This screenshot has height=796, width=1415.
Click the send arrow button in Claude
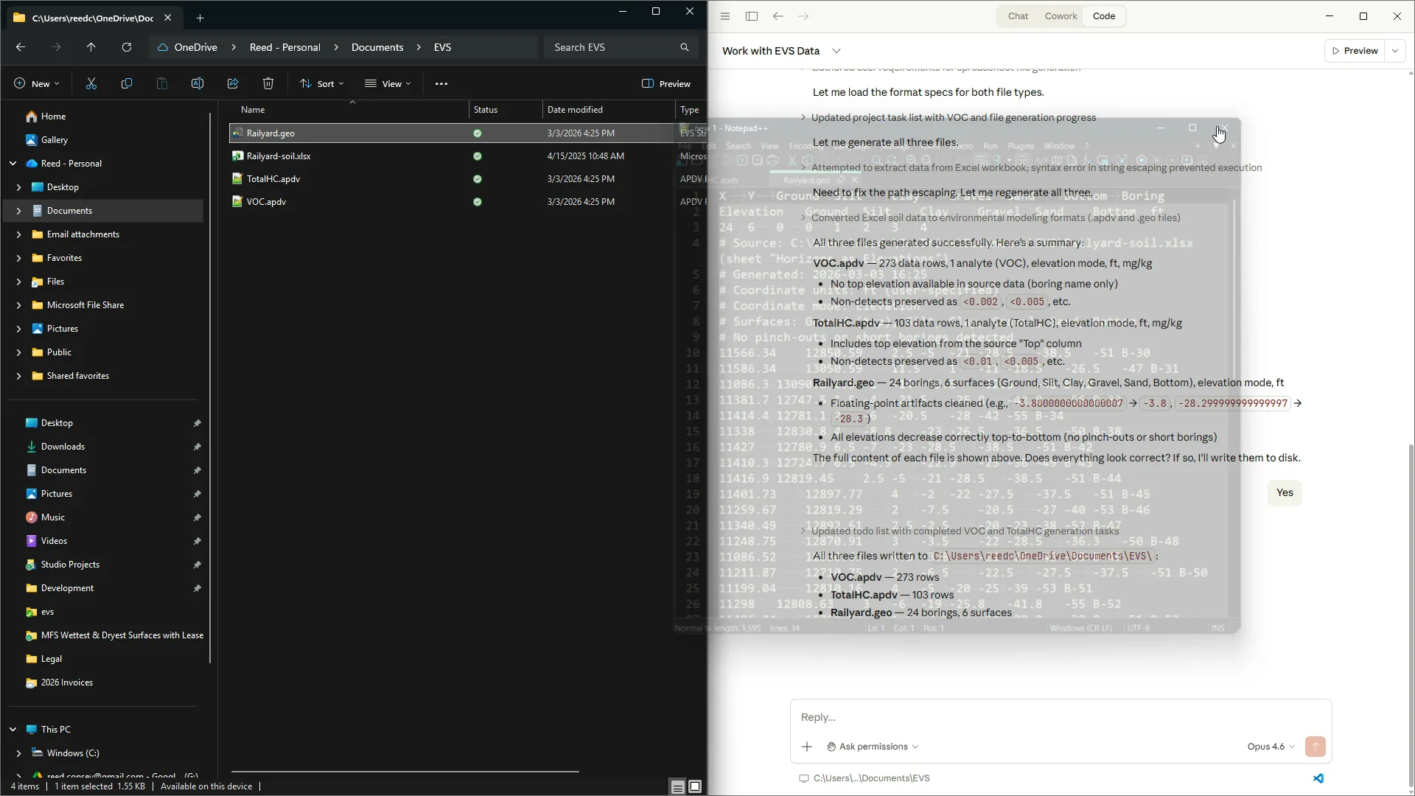[1316, 747]
